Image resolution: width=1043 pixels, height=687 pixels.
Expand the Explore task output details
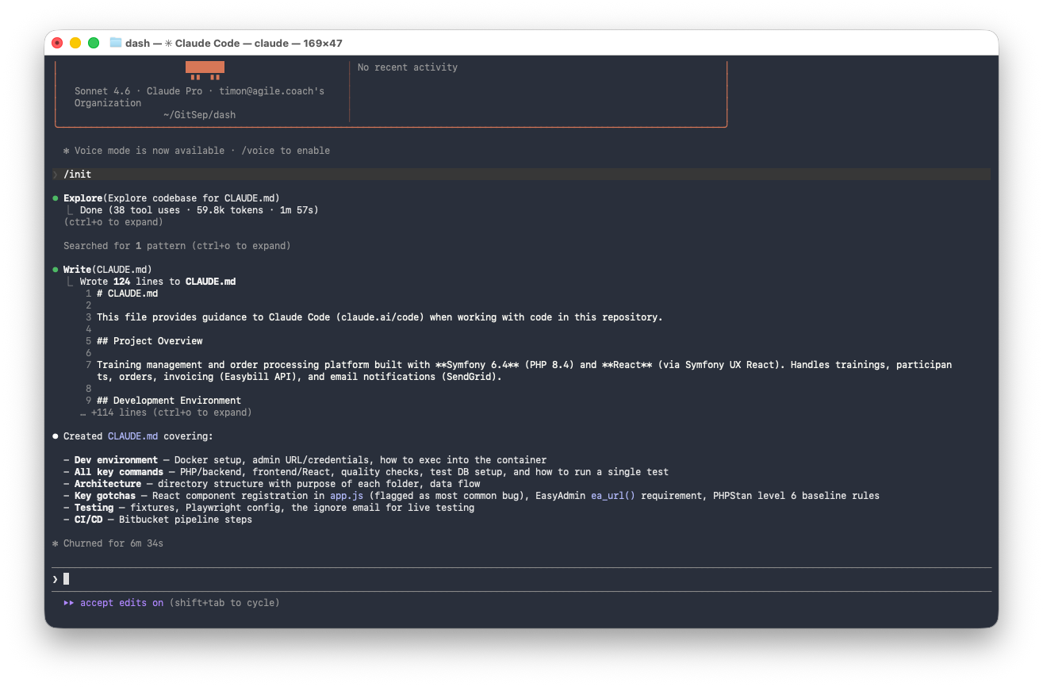(x=113, y=222)
